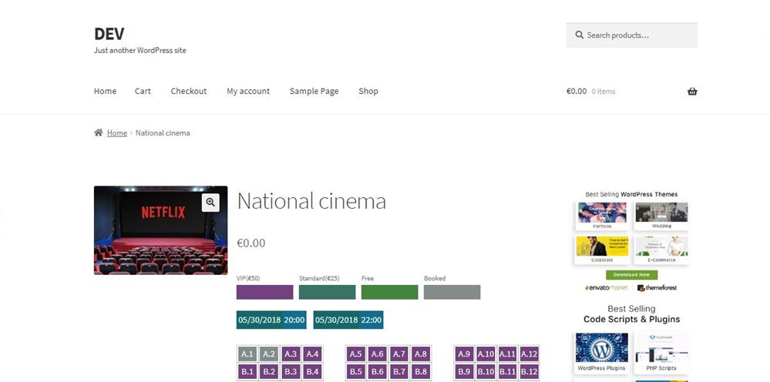This screenshot has width=770, height=382.
Task: Open the My account menu item
Action: click(x=248, y=91)
